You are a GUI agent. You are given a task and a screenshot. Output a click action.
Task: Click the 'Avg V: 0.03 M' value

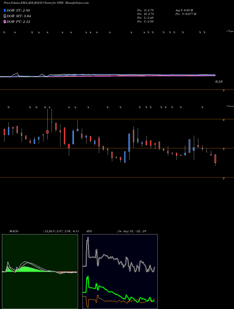(185, 10)
